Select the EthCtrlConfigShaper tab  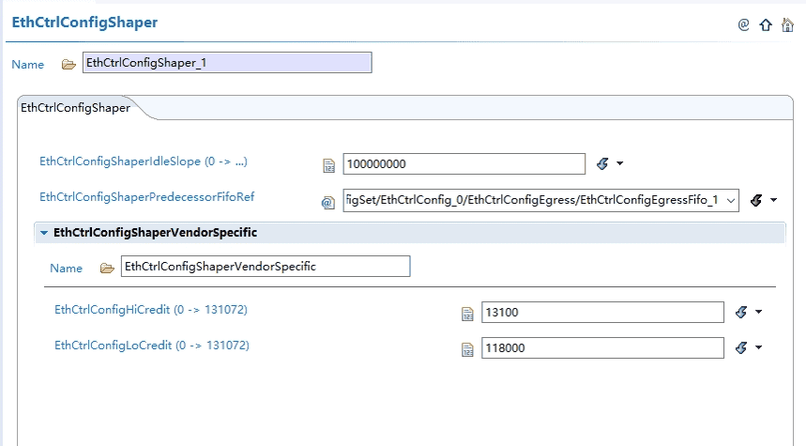(x=75, y=108)
